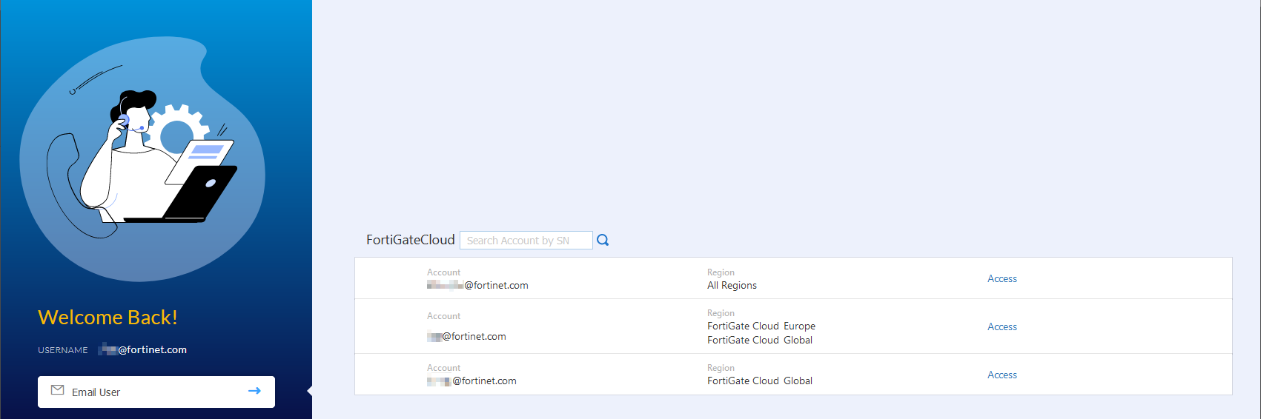Open Access link for FortiGate Cloud Global only account
The height and width of the screenshot is (419, 1261).
[1002, 375]
